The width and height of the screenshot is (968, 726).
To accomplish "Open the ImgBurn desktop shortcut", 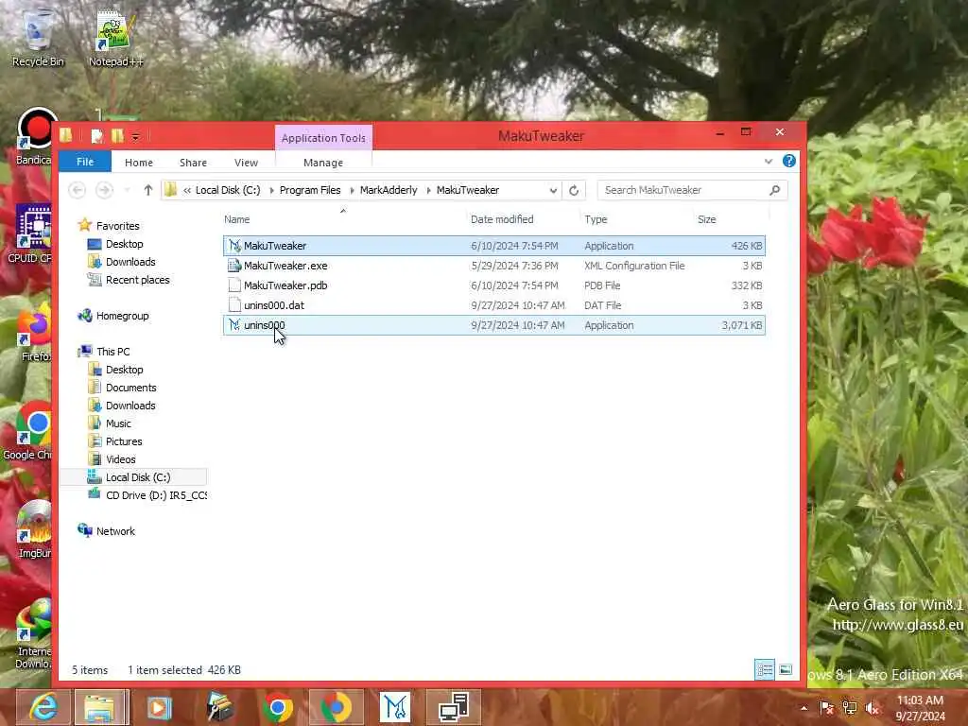I will coord(35,529).
